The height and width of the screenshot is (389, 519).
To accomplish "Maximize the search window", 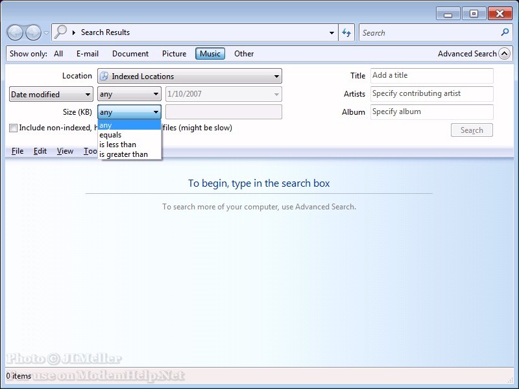I will coord(474,14).
